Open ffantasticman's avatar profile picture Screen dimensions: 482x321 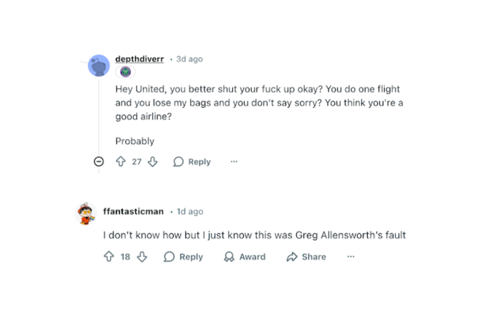tap(86, 213)
